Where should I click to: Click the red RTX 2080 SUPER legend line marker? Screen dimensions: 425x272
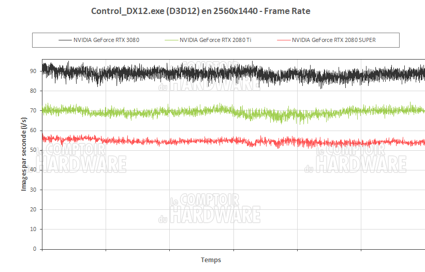pyautogui.click(x=284, y=40)
